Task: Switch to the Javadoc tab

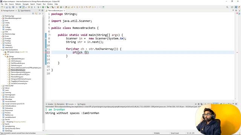Action: tap(49, 104)
